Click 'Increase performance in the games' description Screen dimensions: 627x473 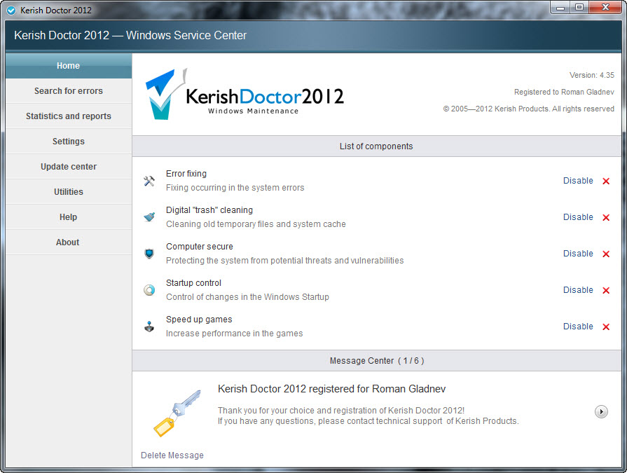234,333
